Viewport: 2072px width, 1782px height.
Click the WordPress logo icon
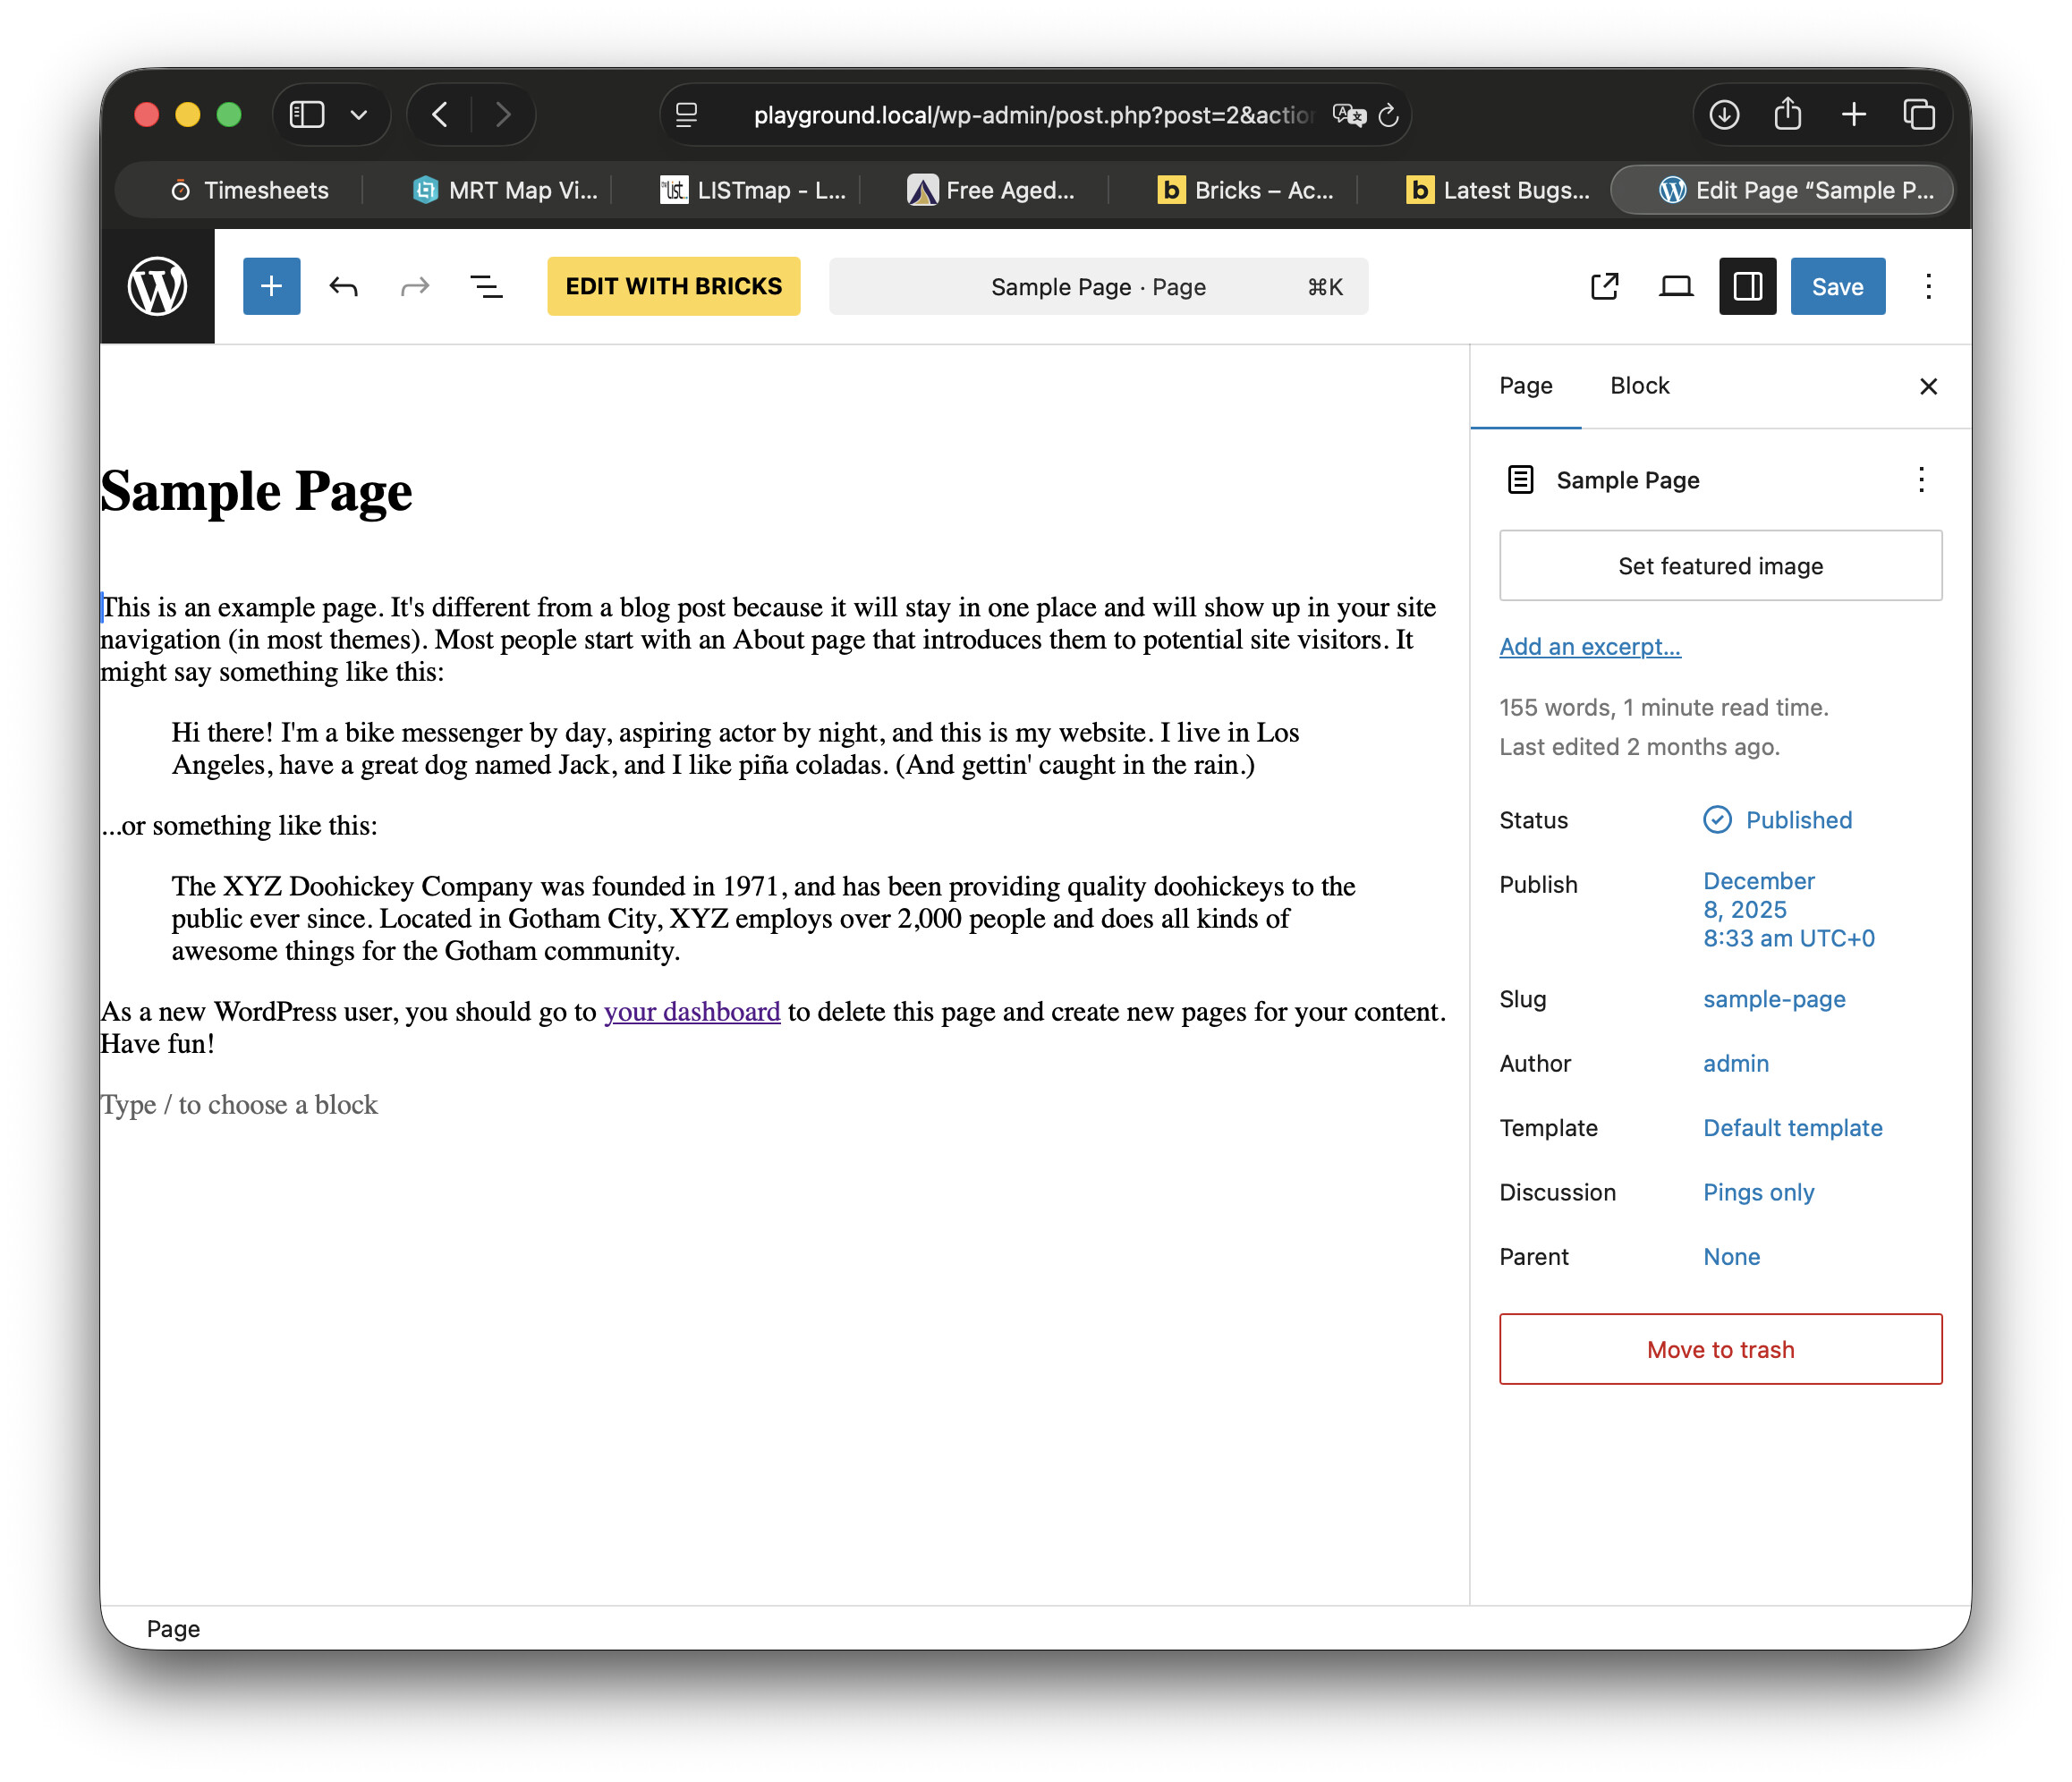[x=157, y=287]
